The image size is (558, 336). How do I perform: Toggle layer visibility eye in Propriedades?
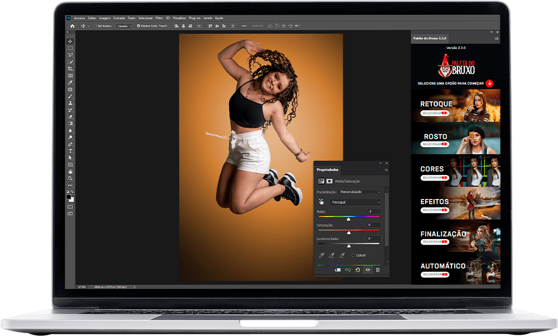368,270
